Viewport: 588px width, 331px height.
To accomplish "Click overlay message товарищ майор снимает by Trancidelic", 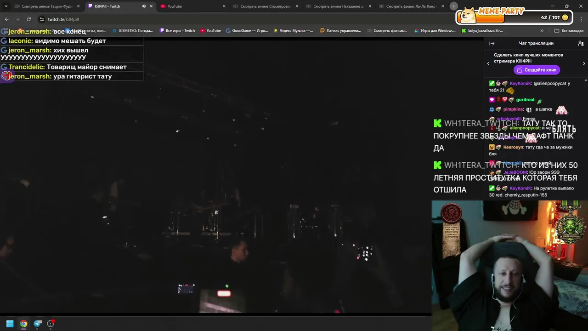I will (87, 67).
